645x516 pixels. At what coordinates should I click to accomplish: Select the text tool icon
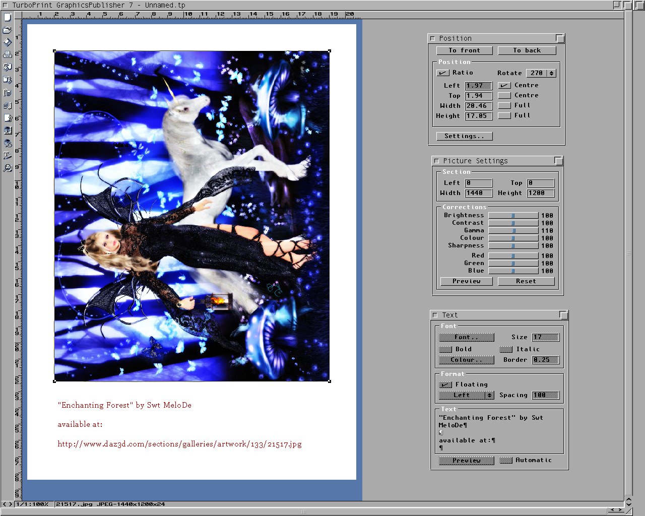coord(8,156)
